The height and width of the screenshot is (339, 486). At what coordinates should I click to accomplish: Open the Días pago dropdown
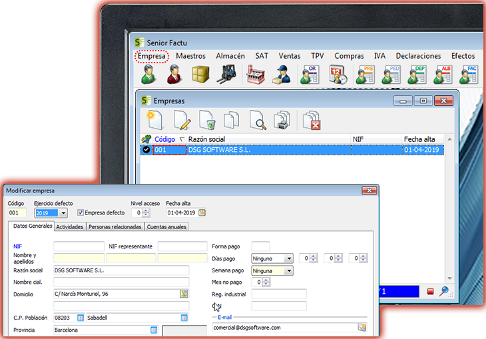pos(289,258)
